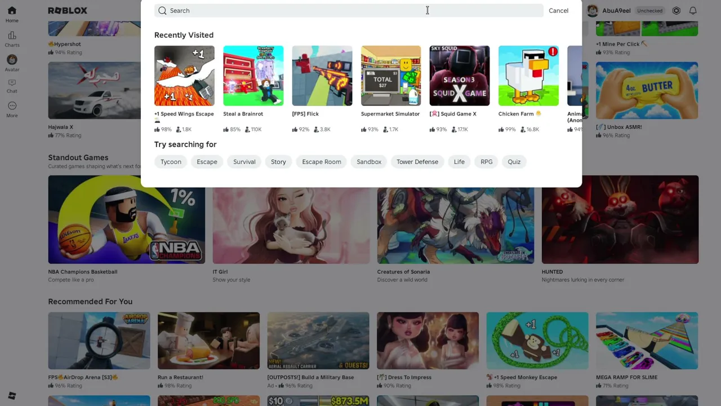Select the Story search suggestion
Image resolution: width=721 pixels, height=406 pixels.
click(x=278, y=162)
